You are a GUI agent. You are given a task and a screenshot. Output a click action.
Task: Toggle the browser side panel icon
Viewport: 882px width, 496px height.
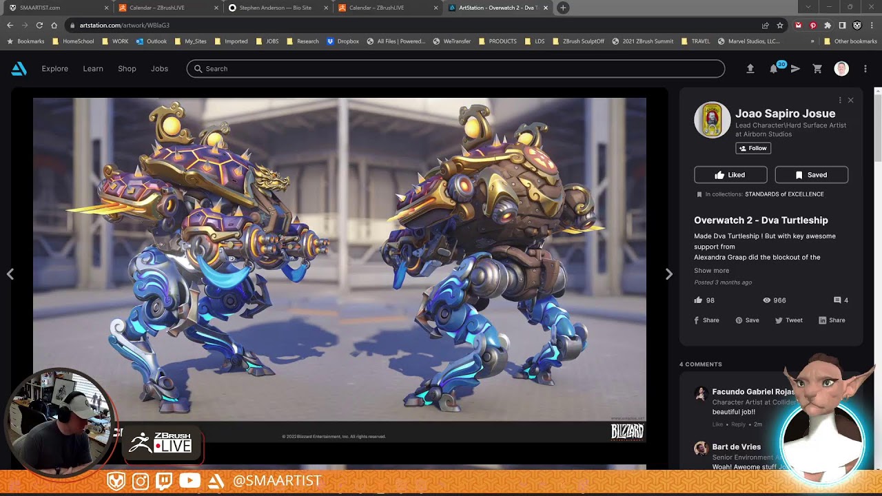(842, 25)
